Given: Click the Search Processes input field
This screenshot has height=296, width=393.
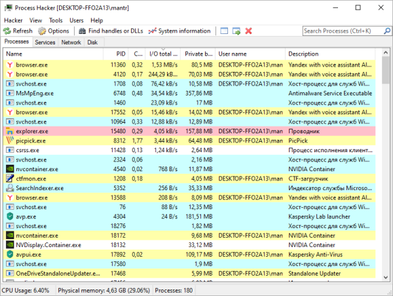Looking at the screenshot, I should [x=341, y=31].
